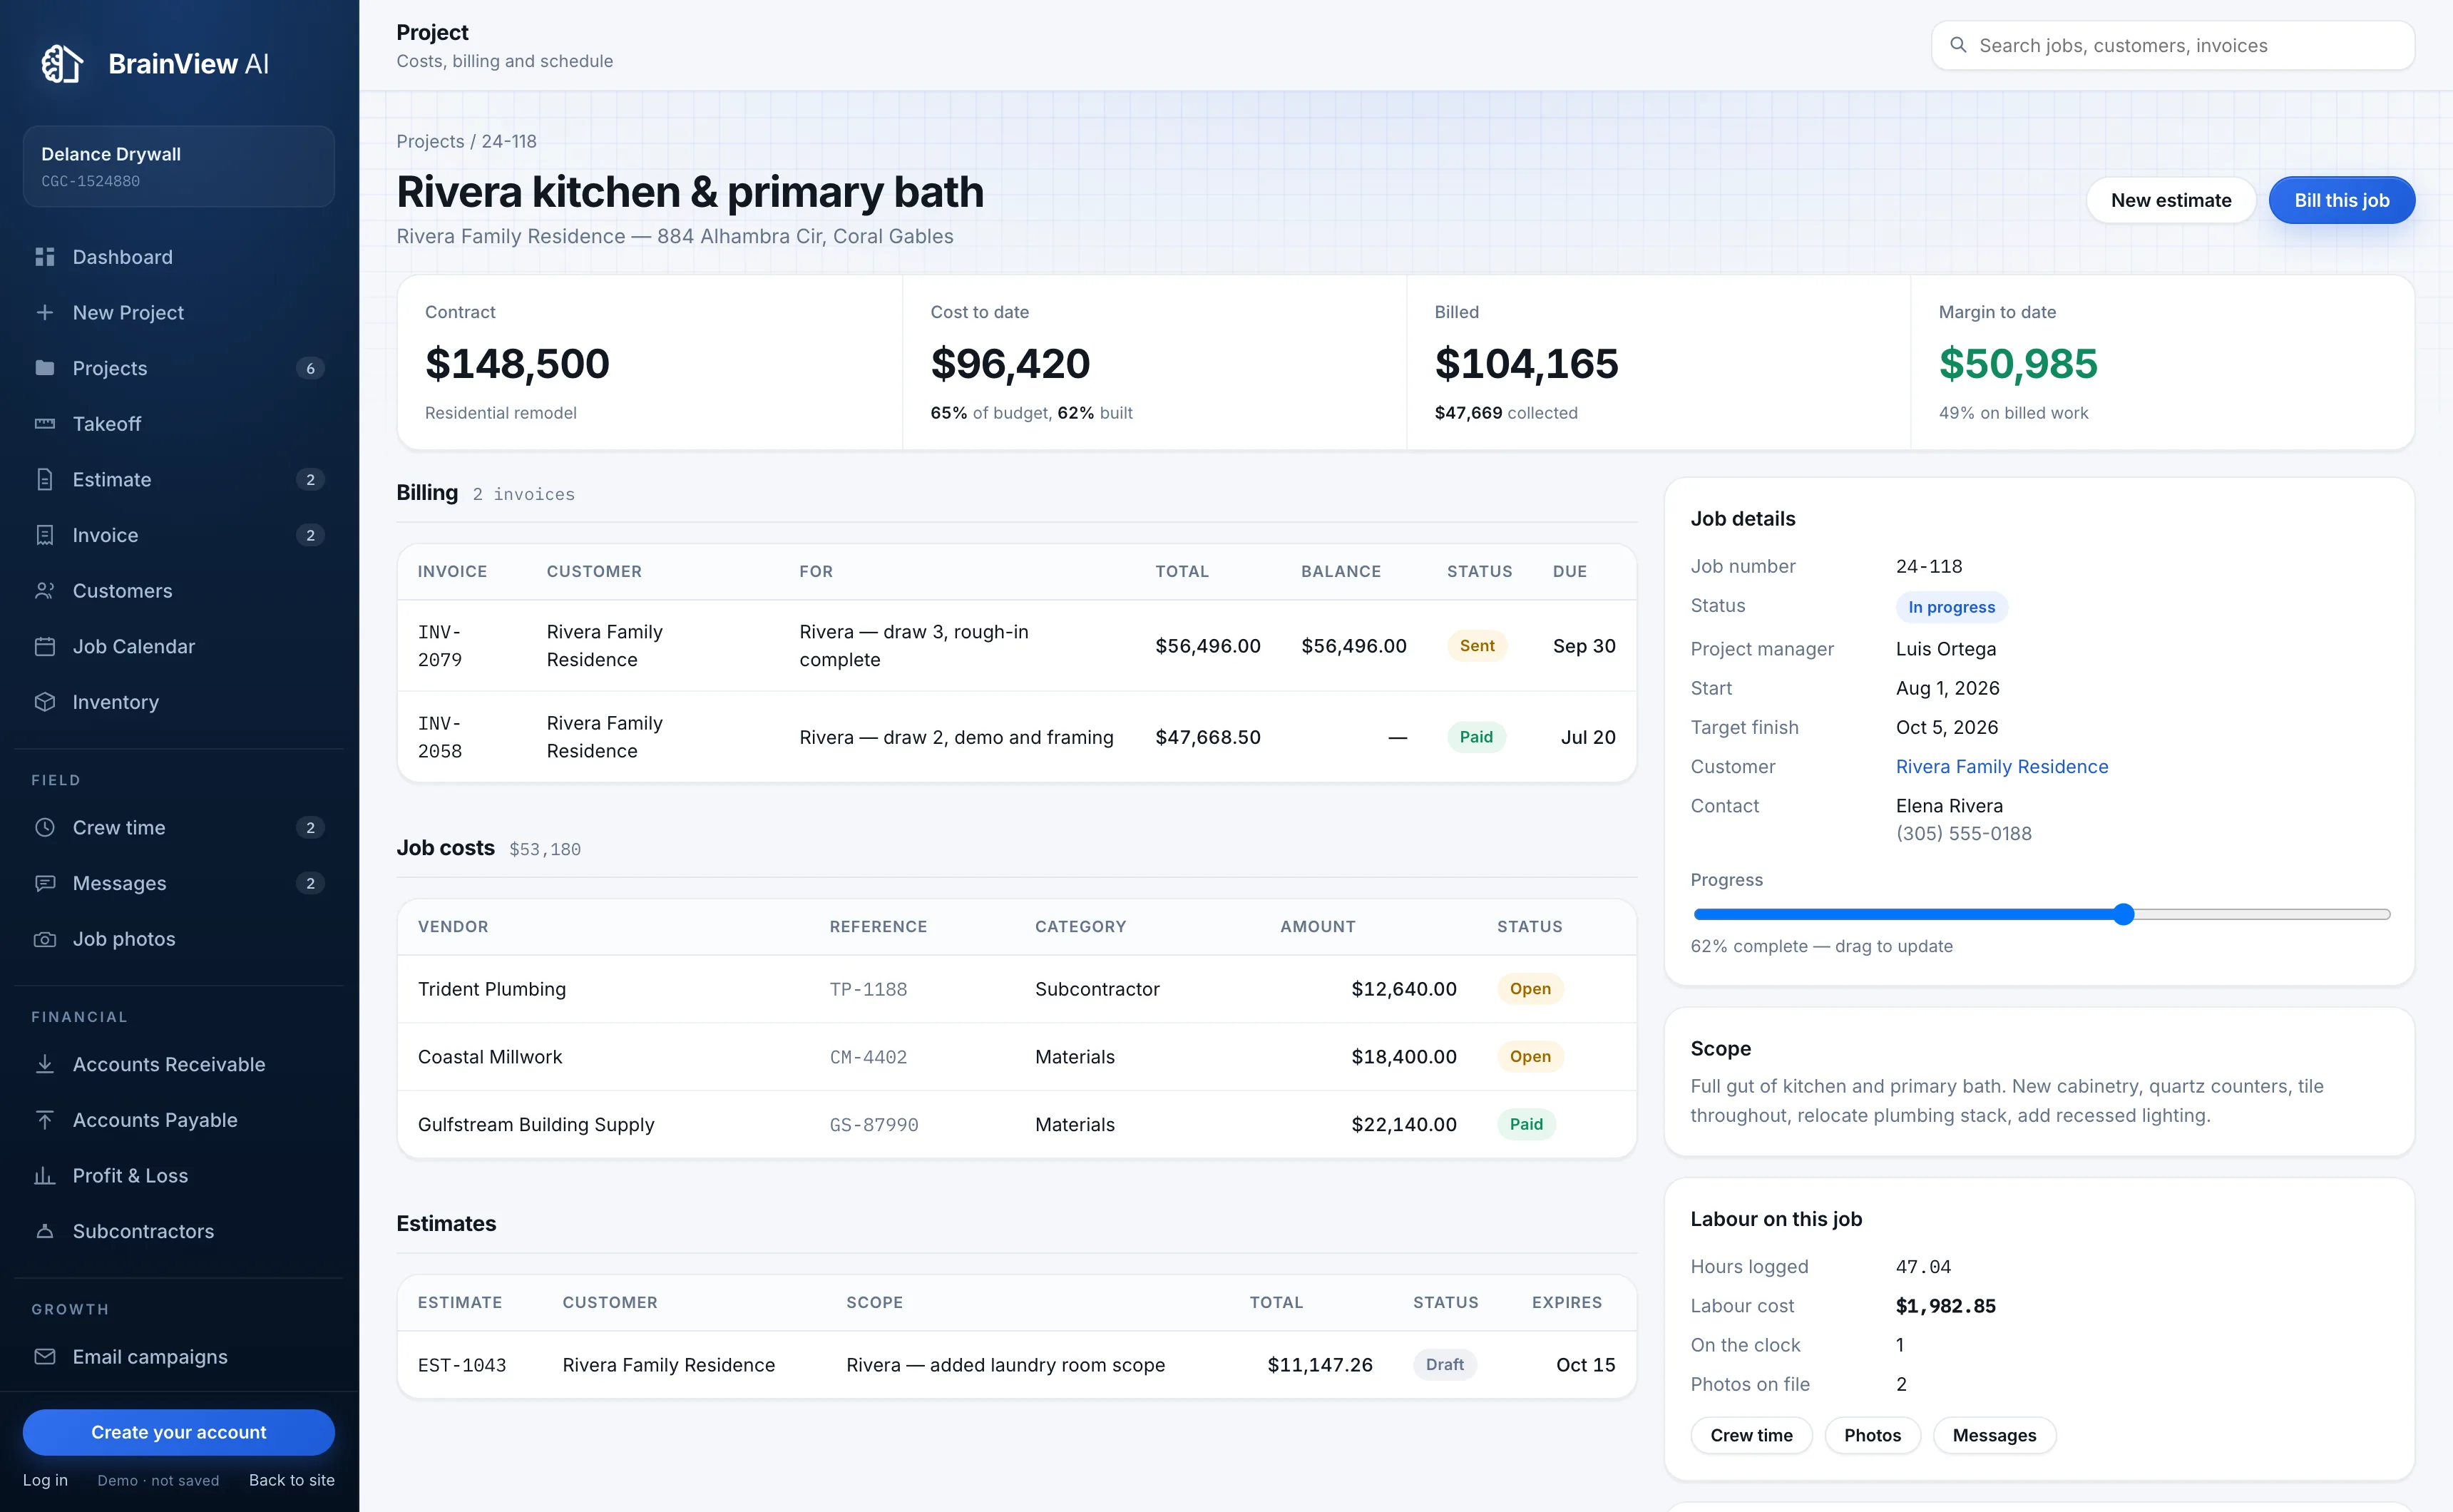This screenshot has height=1512, width=2453.
Task: Click the Back to site link
Action: click(291, 1480)
